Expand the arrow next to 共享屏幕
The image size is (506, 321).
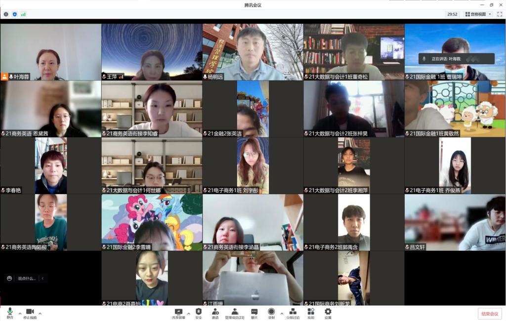[188, 314]
